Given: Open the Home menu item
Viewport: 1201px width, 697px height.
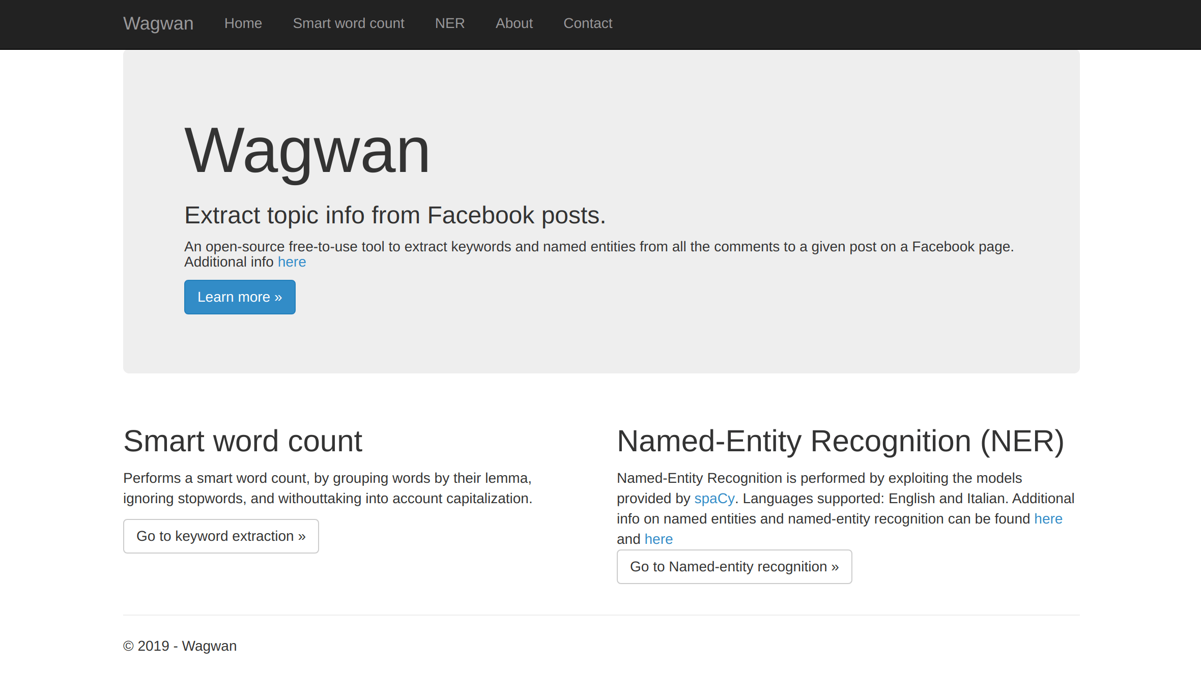Looking at the screenshot, I should point(243,23).
